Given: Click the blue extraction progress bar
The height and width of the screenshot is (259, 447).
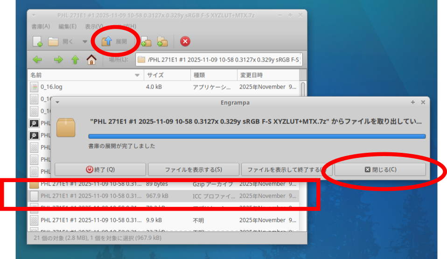Looking at the screenshot, I should (x=257, y=136).
